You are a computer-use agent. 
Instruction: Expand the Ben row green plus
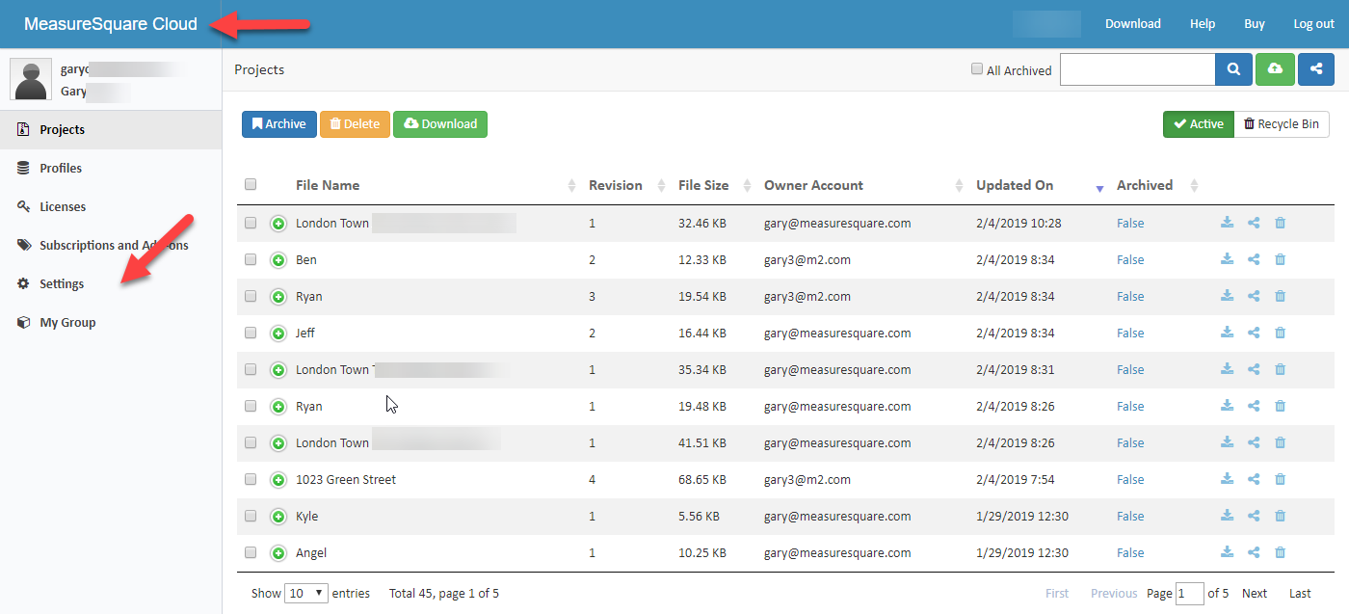[278, 260]
